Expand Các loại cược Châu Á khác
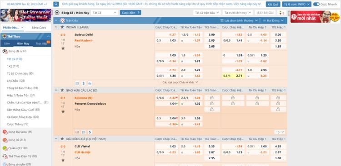This screenshot has height=166, width=341. [x=181, y=82]
